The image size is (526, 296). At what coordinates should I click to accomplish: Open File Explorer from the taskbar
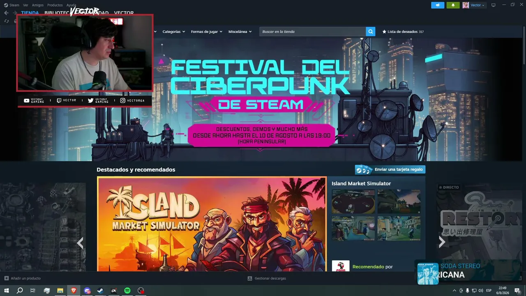pos(60,291)
